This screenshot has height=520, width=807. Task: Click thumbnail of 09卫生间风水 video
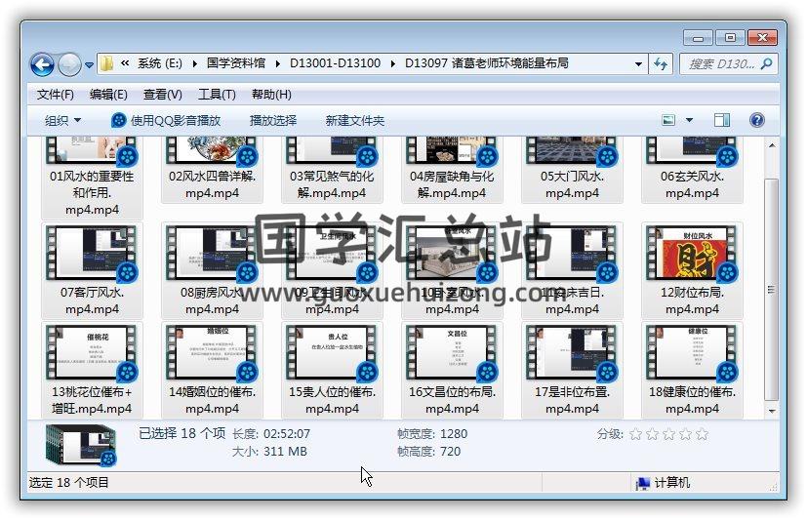332,253
